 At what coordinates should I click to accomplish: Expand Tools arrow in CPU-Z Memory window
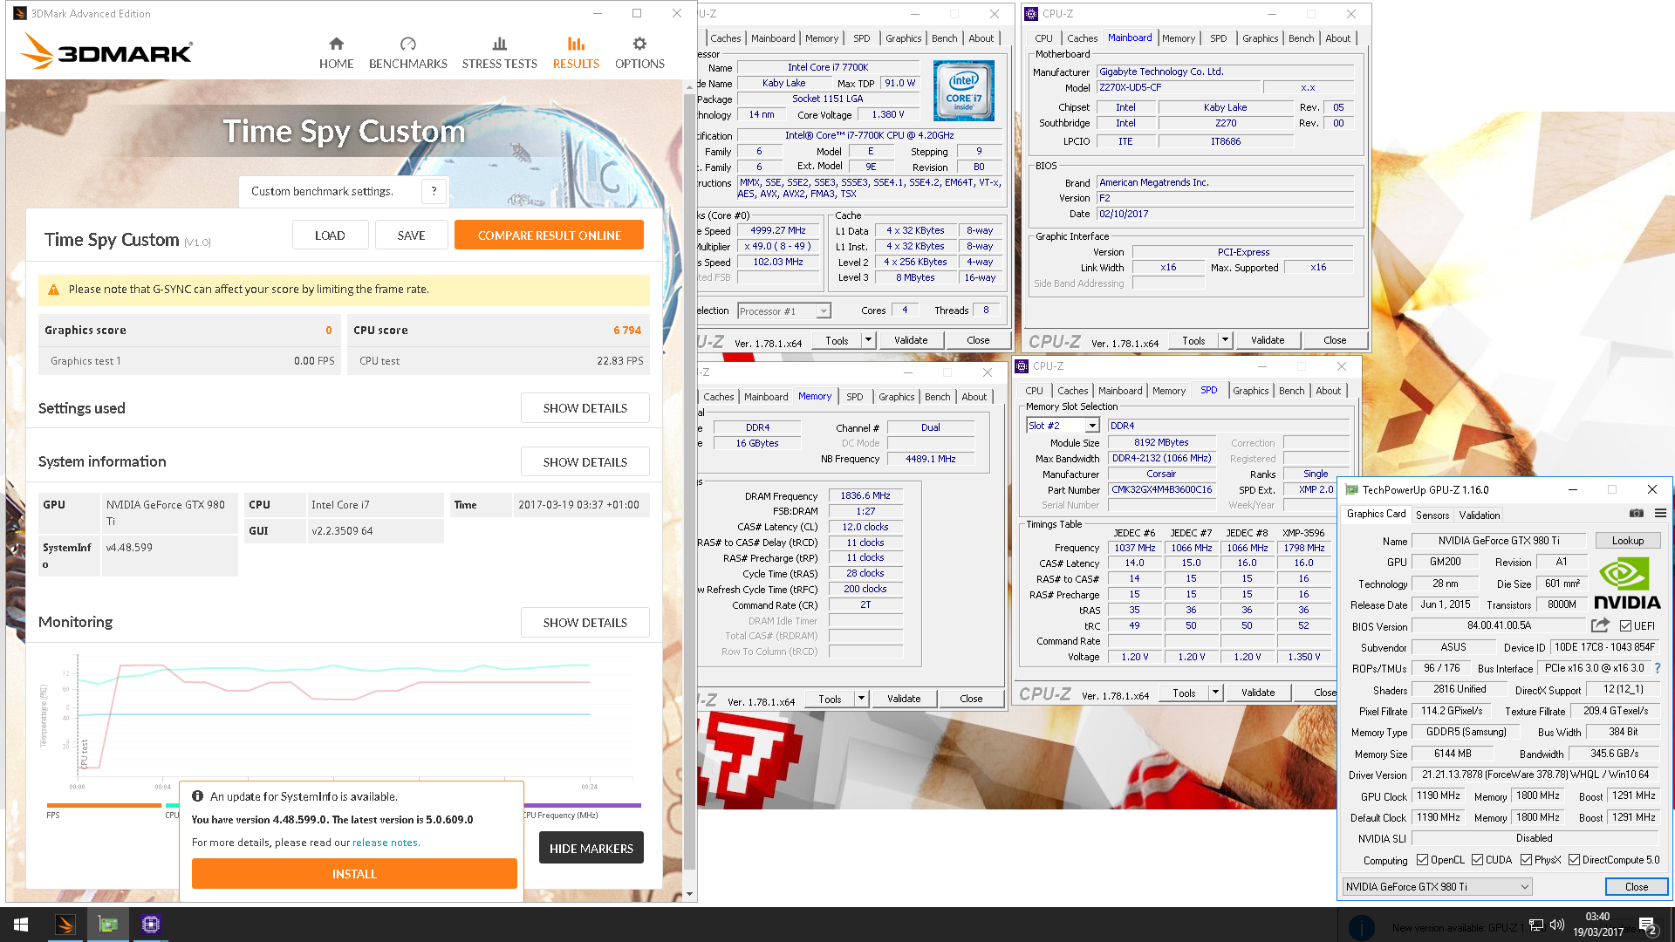pos(861,699)
